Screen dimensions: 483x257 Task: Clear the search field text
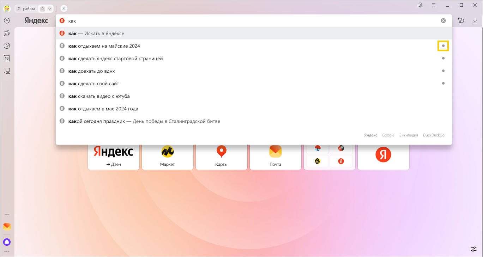pos(443,21)
